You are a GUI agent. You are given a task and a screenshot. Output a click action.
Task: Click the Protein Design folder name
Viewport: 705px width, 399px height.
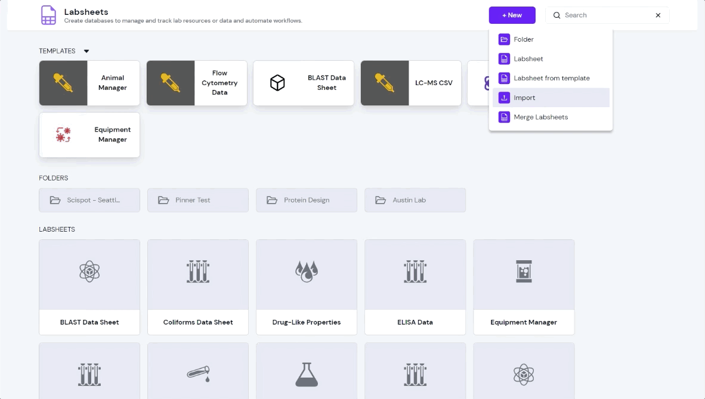[x=307, y=200]
